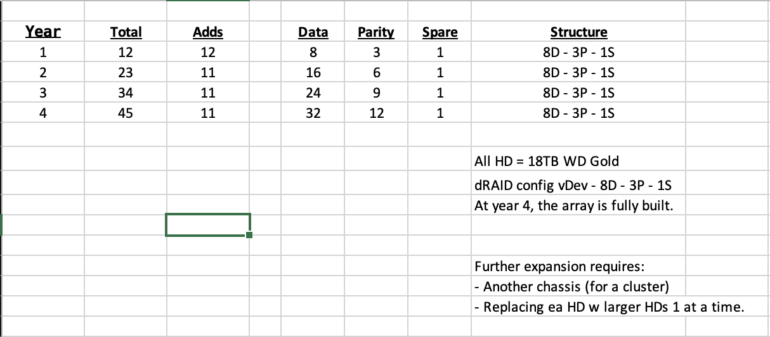
Task: Select the cell with total 45
Action: click(126, 114)
